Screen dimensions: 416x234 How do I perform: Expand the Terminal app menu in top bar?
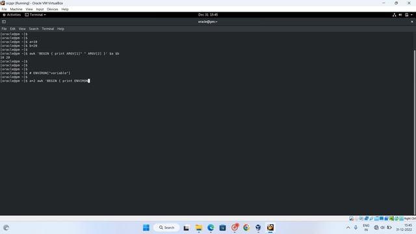tap(35, 15)
